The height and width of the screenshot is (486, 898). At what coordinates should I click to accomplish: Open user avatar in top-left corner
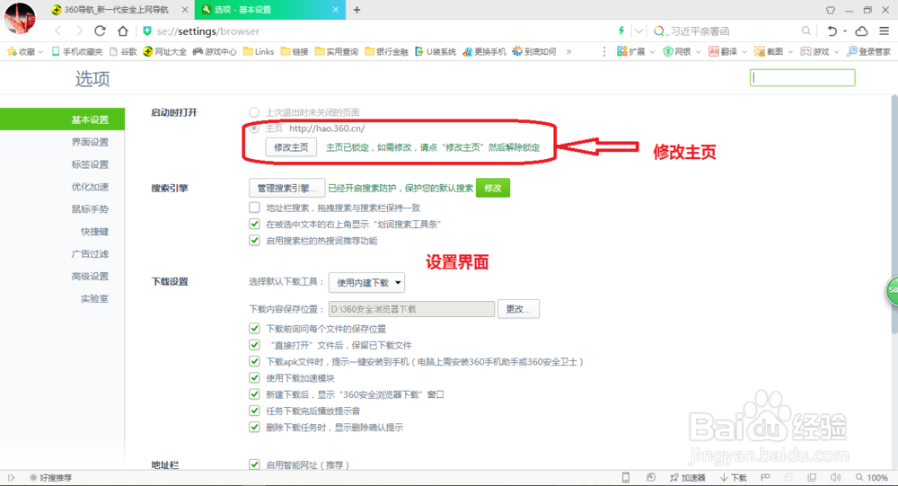point(20,17)
